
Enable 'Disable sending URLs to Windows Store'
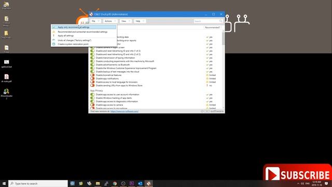(92, 85)
